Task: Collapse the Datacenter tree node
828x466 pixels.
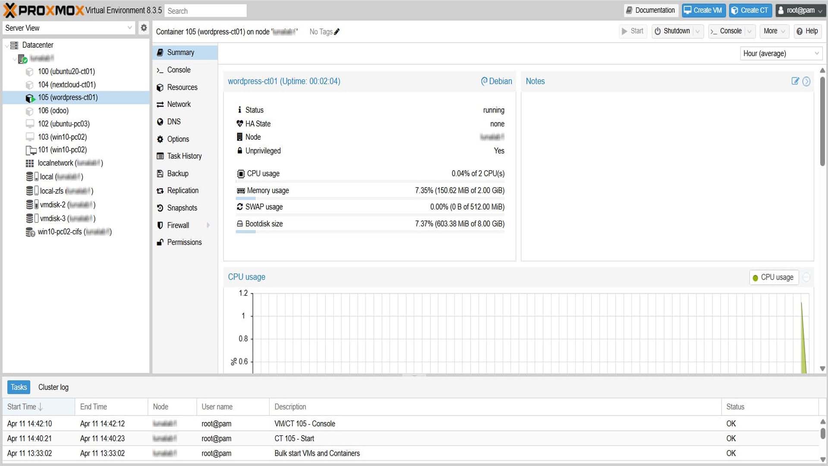Action: (x=6, y=45)
